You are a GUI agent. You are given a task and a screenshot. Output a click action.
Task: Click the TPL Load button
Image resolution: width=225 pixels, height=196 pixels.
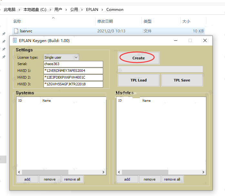(139, 80)
